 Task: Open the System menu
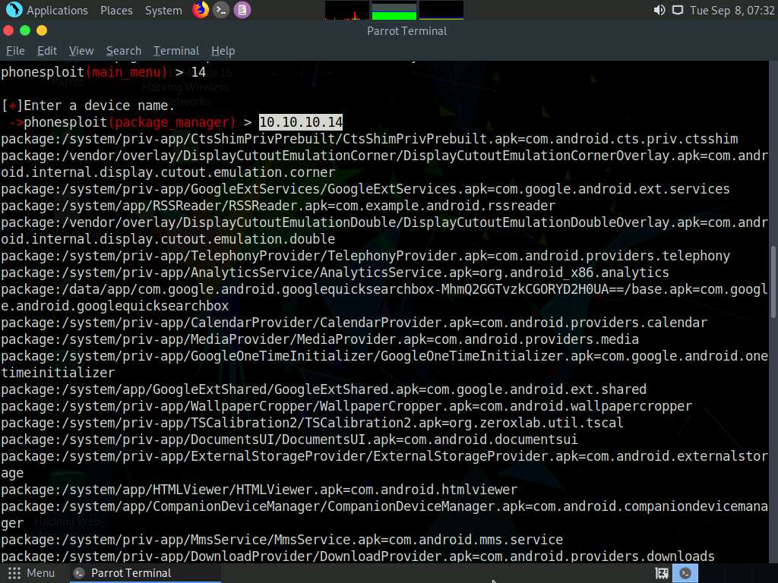[x=163, y=10]
